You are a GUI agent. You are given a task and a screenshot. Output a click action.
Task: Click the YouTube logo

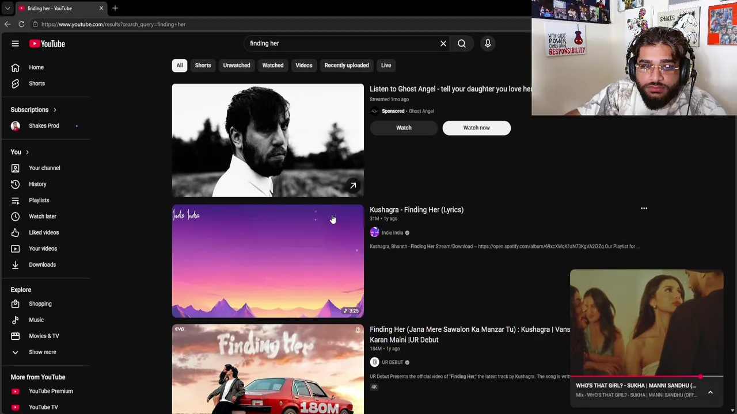click(x=47, y=44)
